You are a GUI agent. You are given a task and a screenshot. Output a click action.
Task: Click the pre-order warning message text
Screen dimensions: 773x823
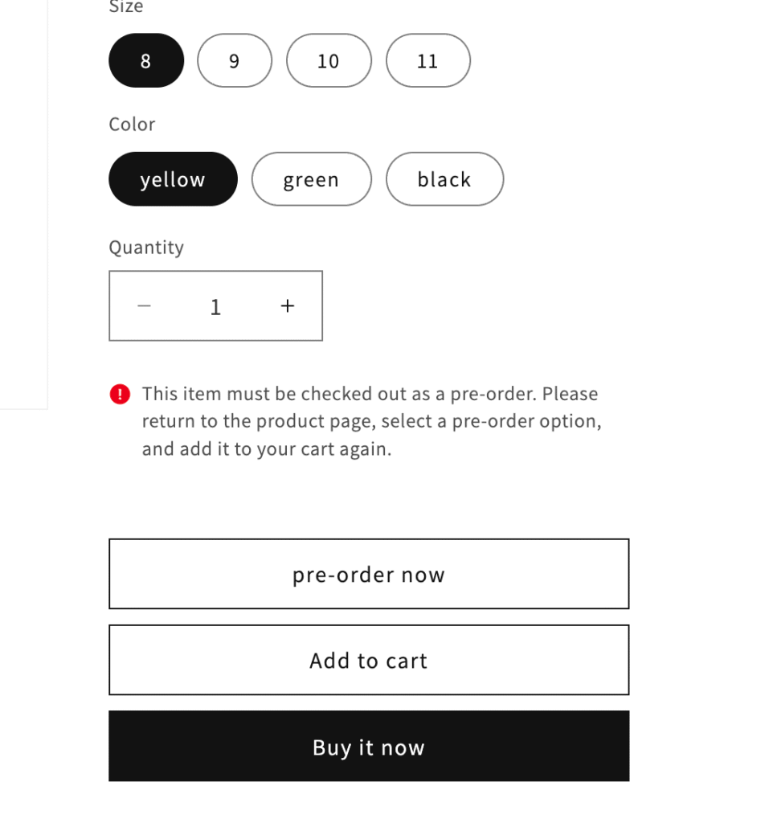point(370,420)
